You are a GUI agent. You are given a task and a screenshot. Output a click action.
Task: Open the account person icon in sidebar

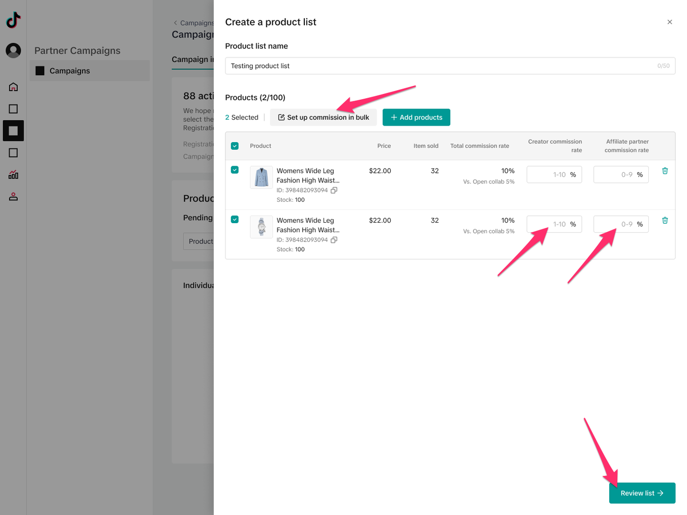tap(13, 197)
